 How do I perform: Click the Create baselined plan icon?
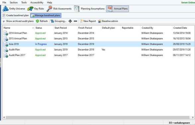coord(4,16)
